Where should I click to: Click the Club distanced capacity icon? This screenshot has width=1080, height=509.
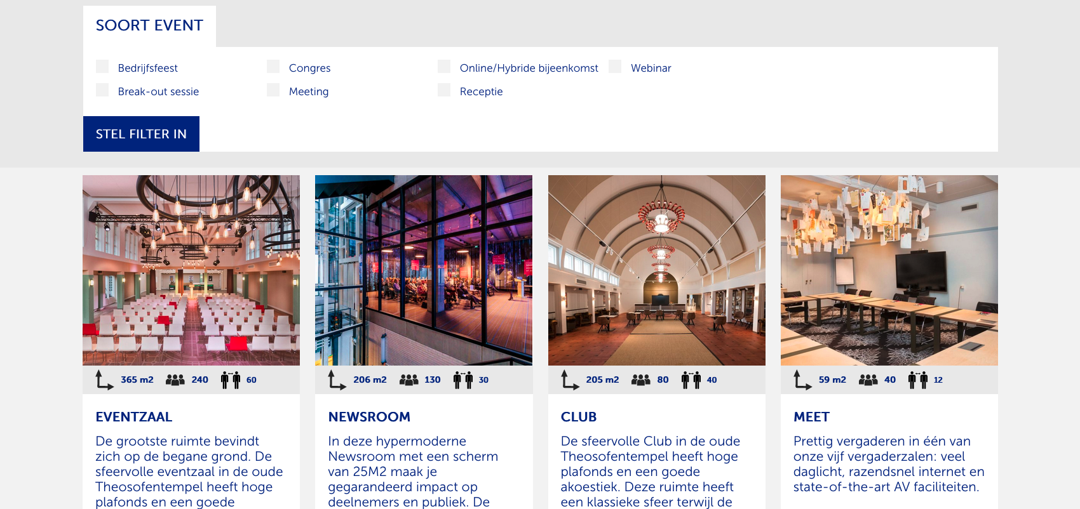(691, 380)
